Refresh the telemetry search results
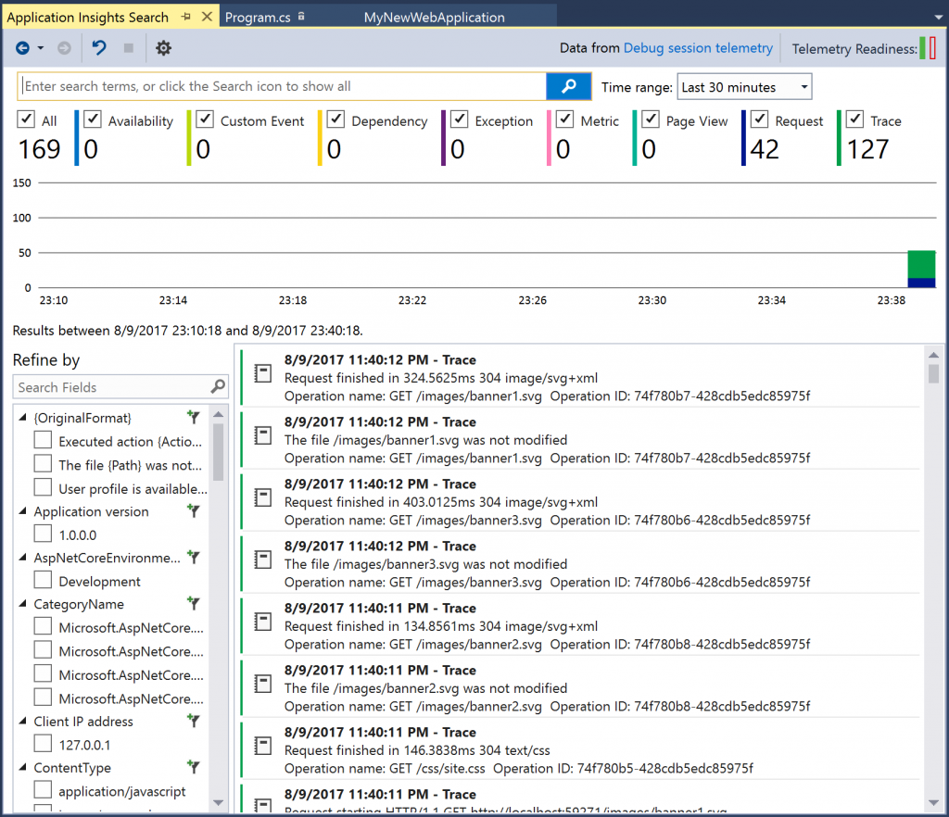The image size is (949, 817). (99, 48)
